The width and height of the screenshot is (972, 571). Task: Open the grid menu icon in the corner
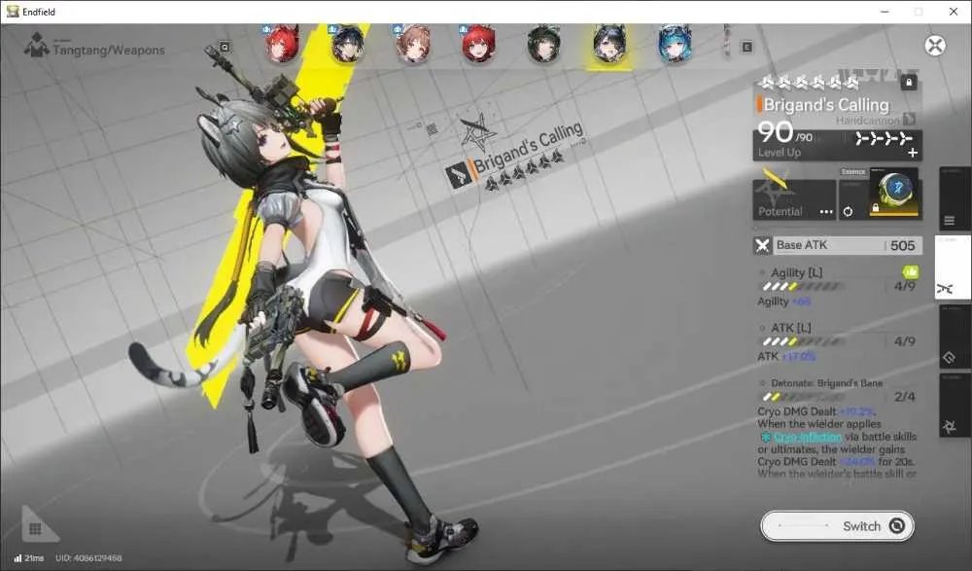35,528
